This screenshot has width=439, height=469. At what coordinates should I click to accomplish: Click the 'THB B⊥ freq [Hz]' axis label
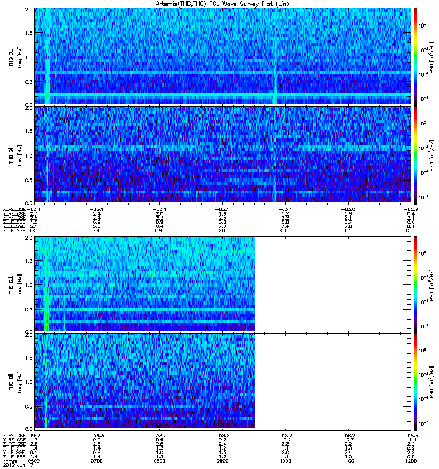(x=15, y=57)
